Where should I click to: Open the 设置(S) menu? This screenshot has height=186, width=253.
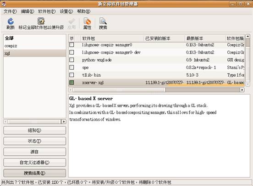(66, 11)
